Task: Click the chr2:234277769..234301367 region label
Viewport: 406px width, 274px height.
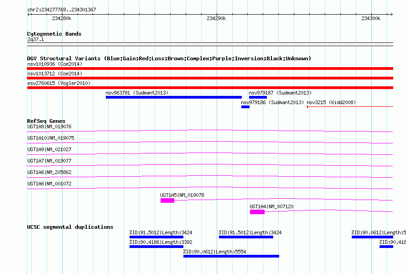Action: [x=62, y=10]
